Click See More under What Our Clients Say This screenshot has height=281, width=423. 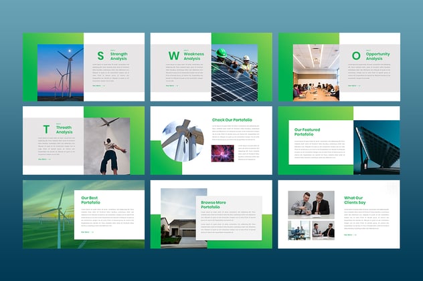[x=350, y=234]
